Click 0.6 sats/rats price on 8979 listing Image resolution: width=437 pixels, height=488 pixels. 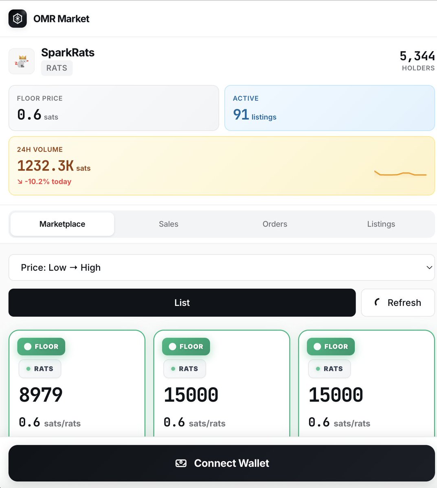[x=50, y=423]
